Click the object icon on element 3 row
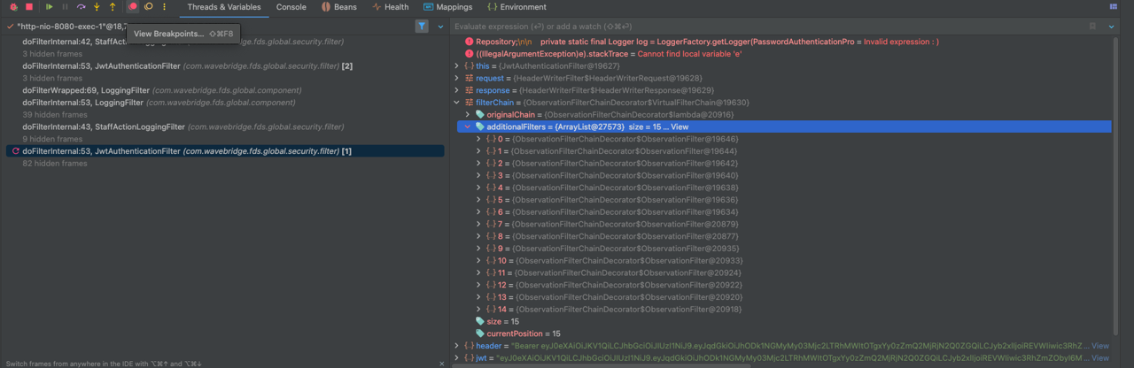Screen dimensions: 1134x368 (491, 176)
